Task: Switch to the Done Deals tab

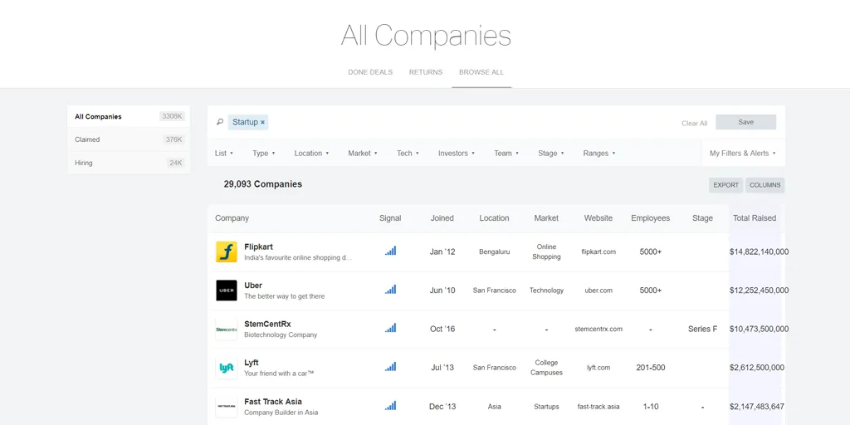Action: (x=370, y=72)
